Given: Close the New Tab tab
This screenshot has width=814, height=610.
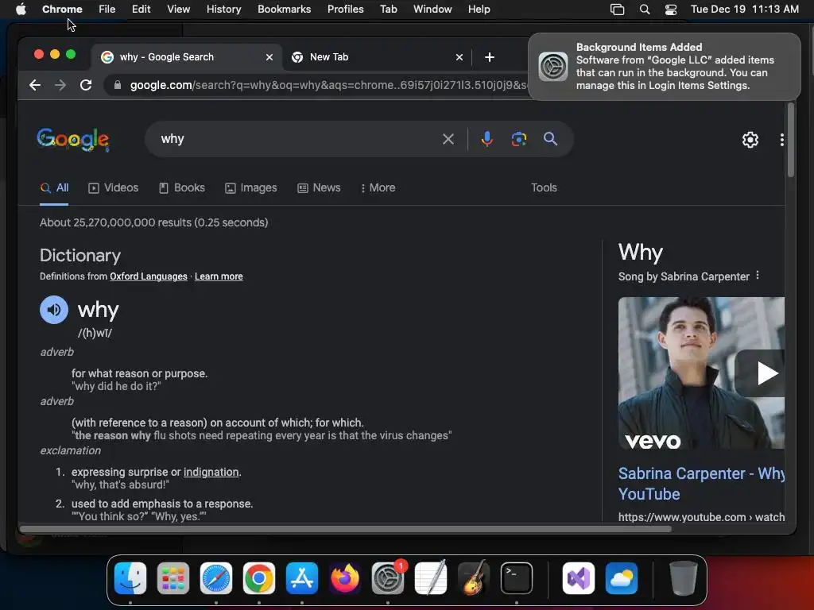Looking at the screenshot, I should [x=459, y=57].
